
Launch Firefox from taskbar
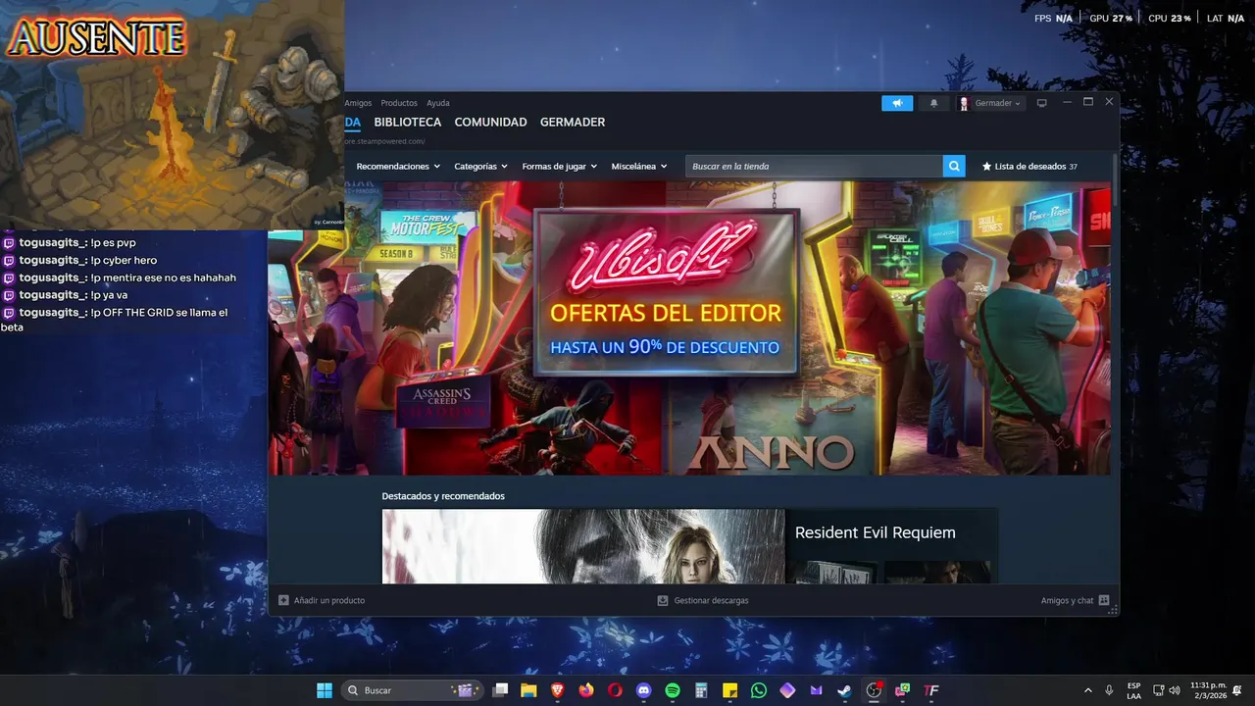pos(586,690)
